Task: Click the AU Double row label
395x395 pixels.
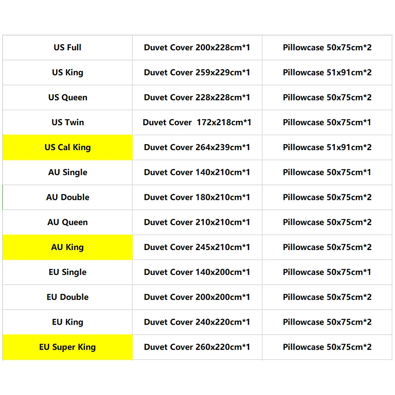Action: click(x=68, y=197)
